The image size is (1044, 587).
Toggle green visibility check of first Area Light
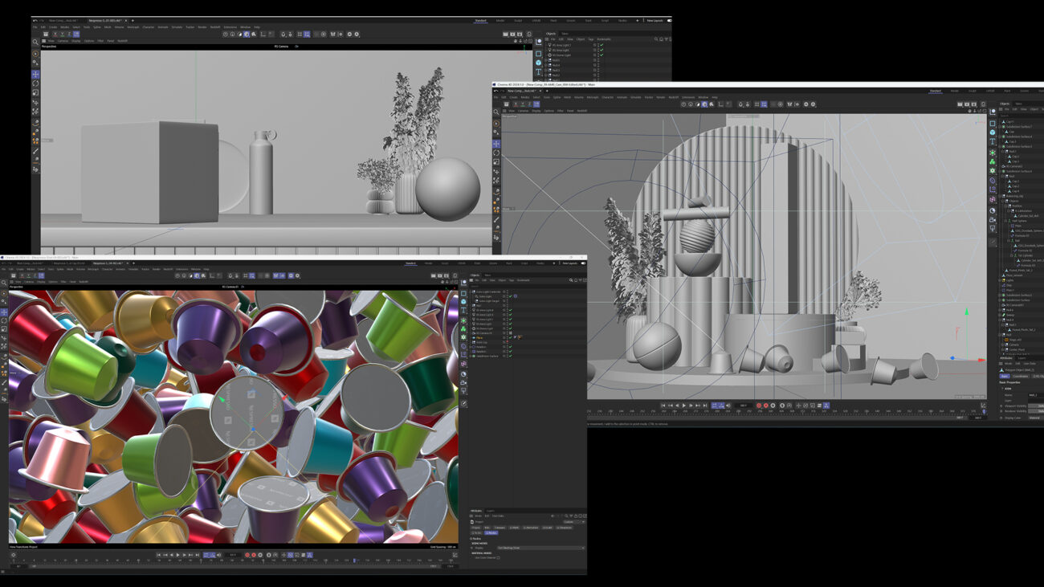pyautogui.click(x=602, y=45)
